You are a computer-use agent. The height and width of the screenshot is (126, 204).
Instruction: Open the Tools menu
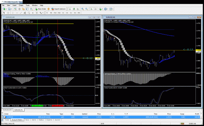[x=28, y=5]
